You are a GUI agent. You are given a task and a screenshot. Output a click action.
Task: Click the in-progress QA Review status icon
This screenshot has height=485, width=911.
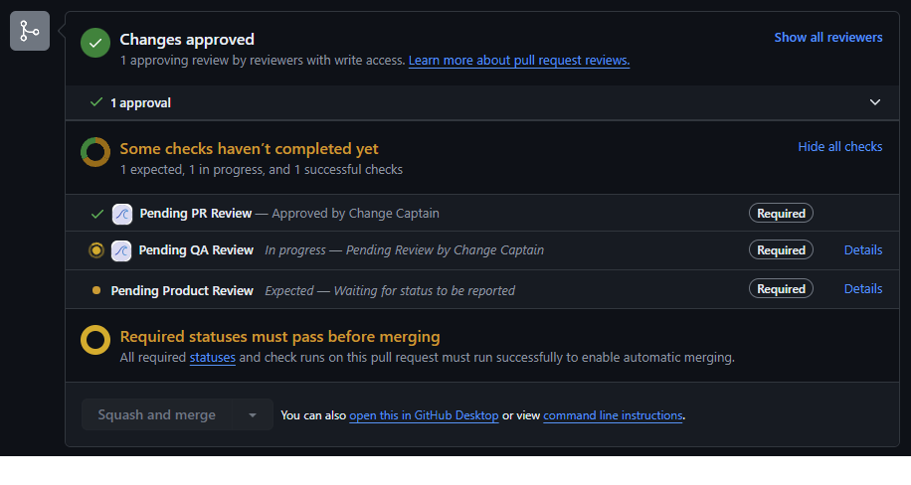[x=96, y=250]
